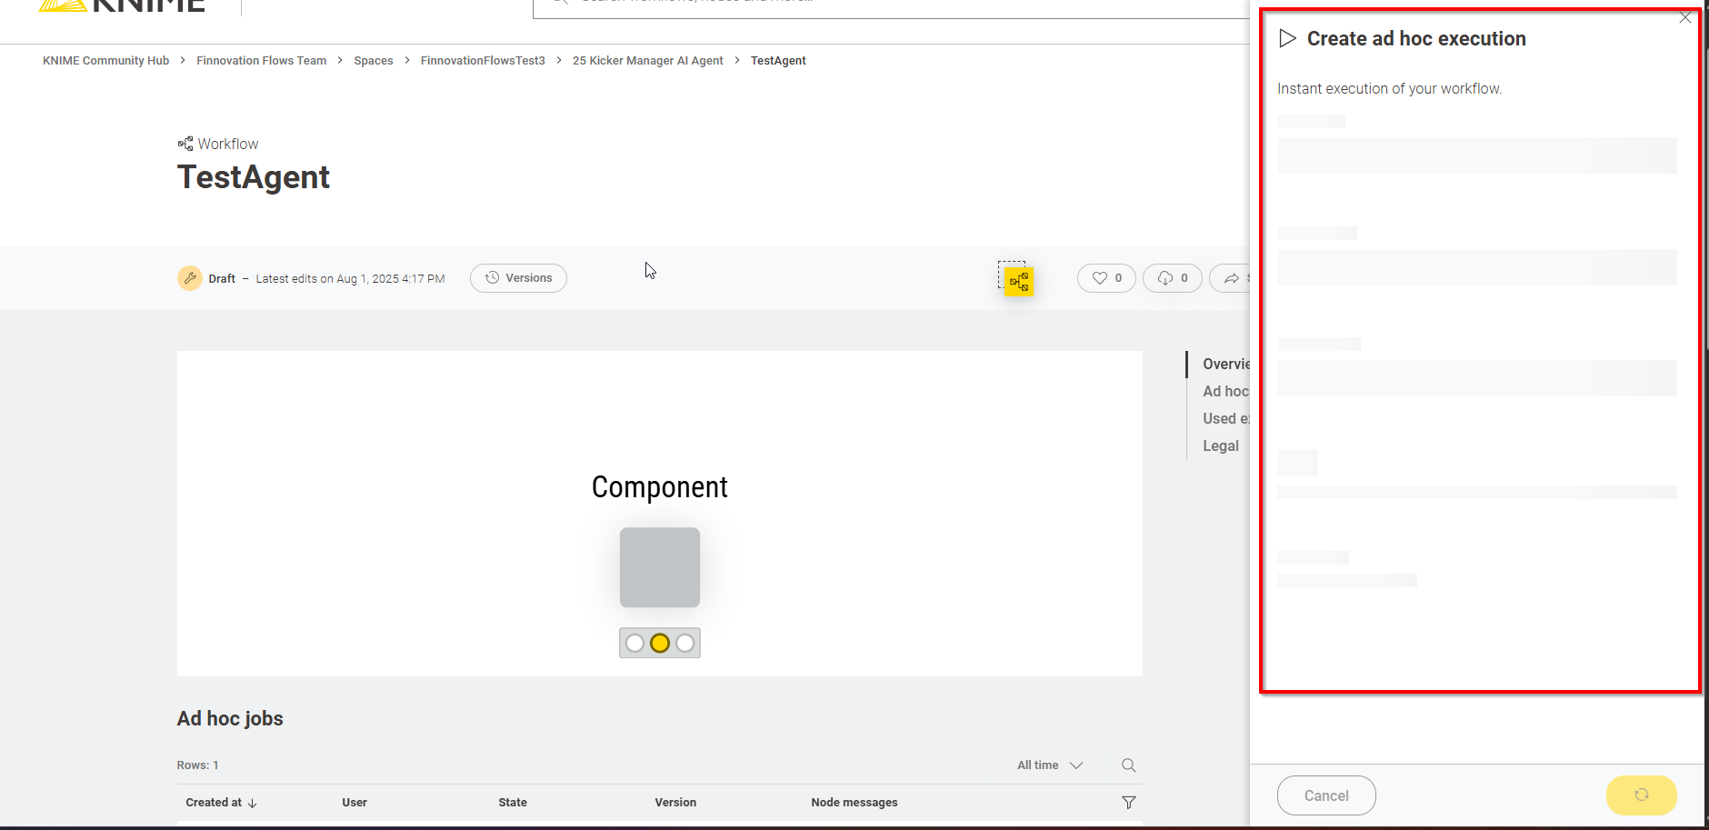Viewport: 1709px width, 830px height.
Task: Select Ad hoc section in side navigation
Action: click(x=1225, y=391)
